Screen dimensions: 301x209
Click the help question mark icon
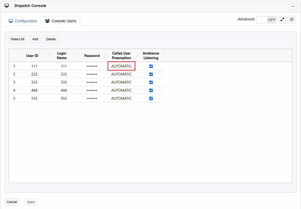point(292,19)
